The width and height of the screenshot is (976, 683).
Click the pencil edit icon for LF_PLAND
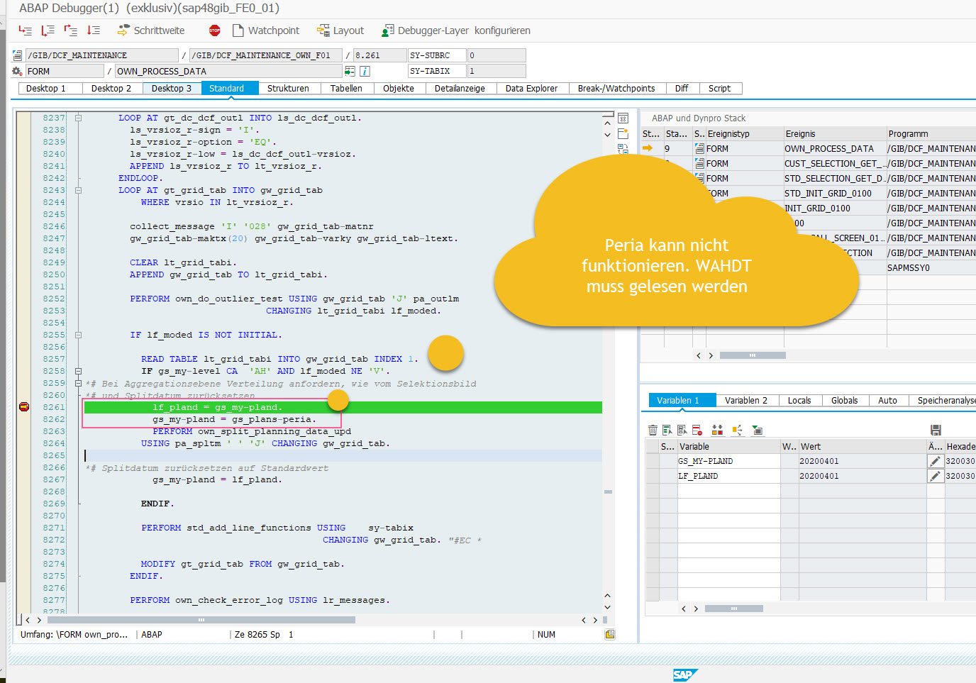coord(935,476)
